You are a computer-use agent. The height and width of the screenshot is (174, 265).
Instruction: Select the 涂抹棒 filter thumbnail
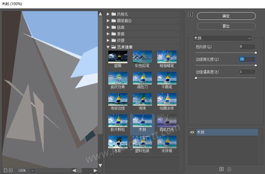click(167, 142)
